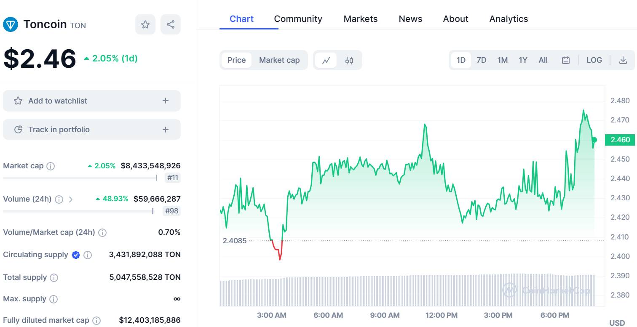The image size is (637, 327).
Task: Click the 2.05% (1d) price change
Action: click(111, 58)
